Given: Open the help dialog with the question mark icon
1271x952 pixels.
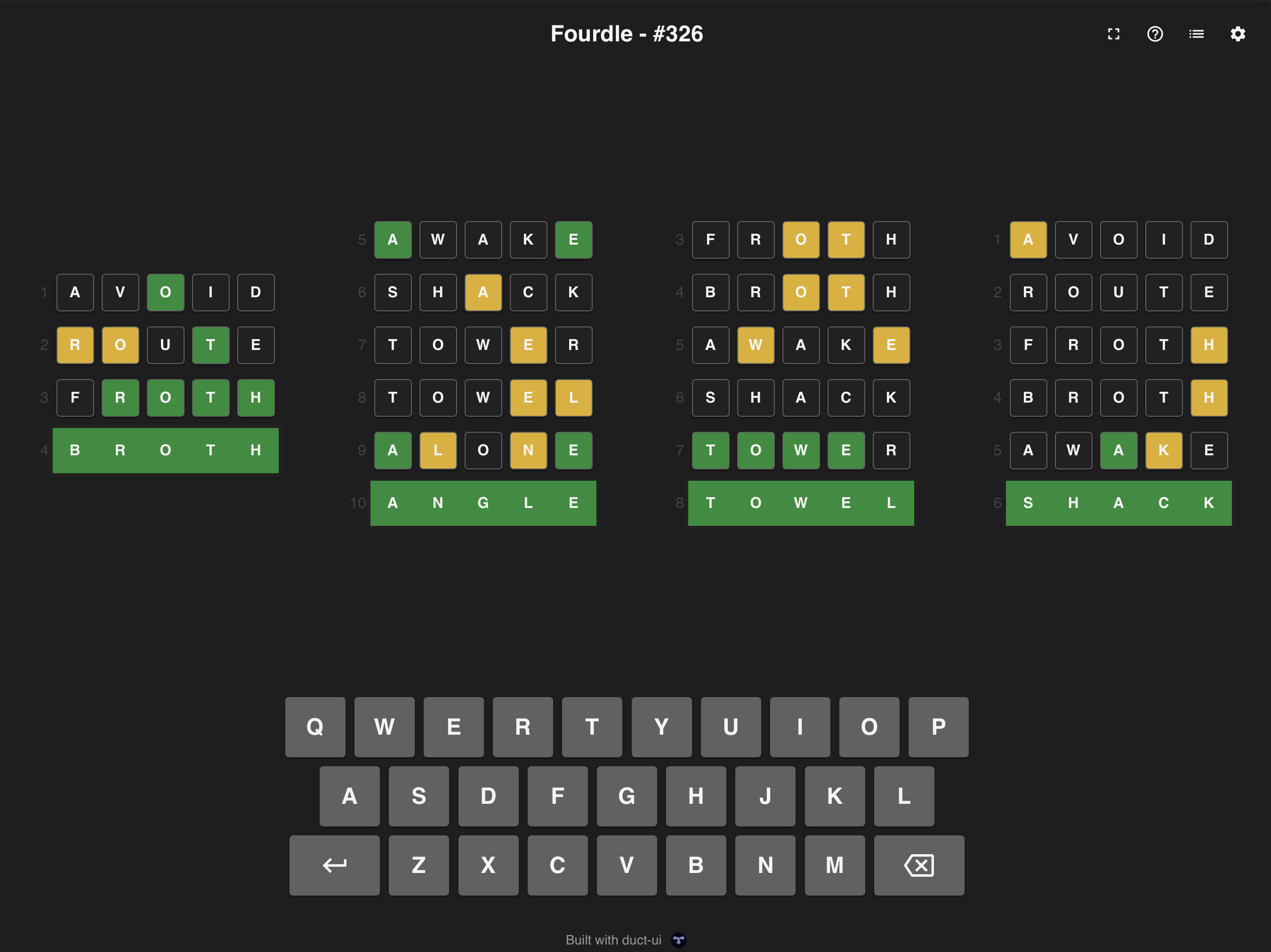Looking at the screenshot, I should [x=1154, y=34].
